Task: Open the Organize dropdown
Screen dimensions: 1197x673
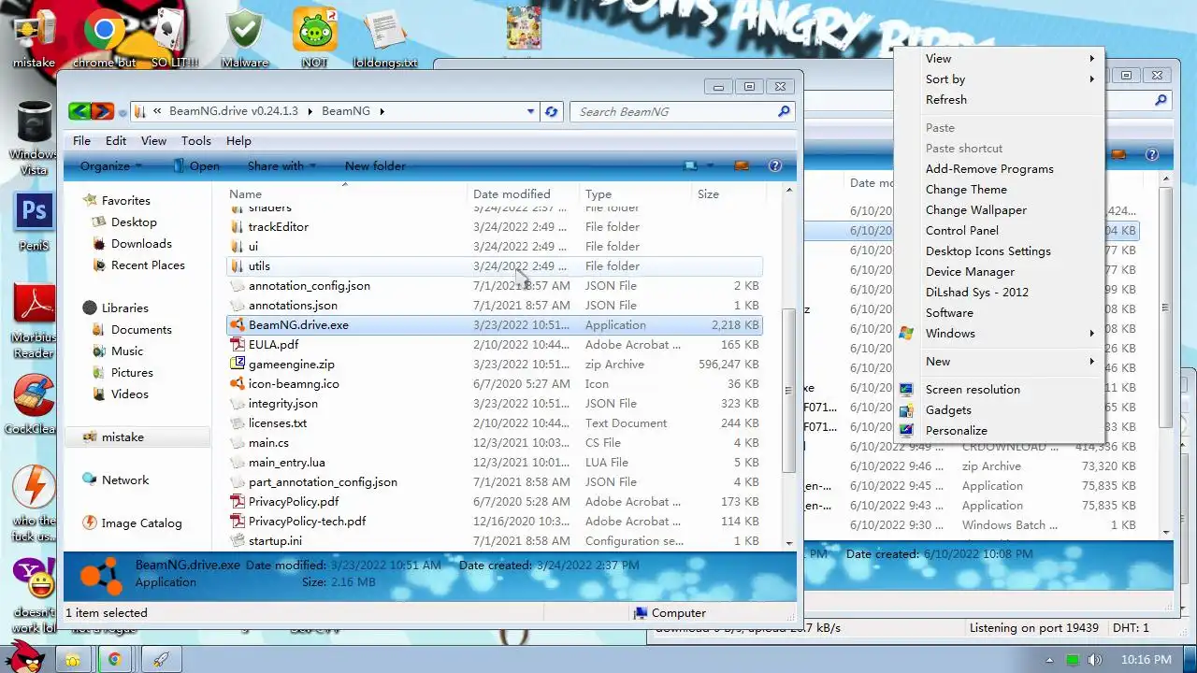Action: 110,165
